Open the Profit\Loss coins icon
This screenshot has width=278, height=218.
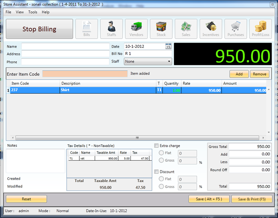click(x=261, y=29)
